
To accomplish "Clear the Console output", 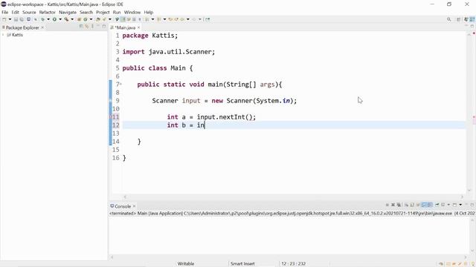I will tap(406, 205).
